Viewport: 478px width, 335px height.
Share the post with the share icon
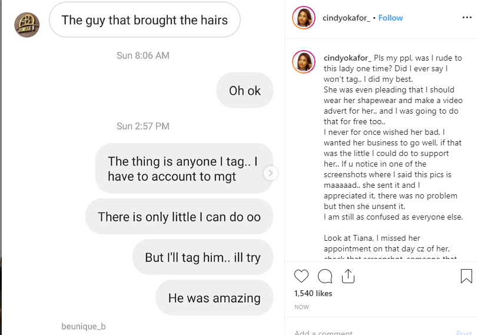coord(347,276)
